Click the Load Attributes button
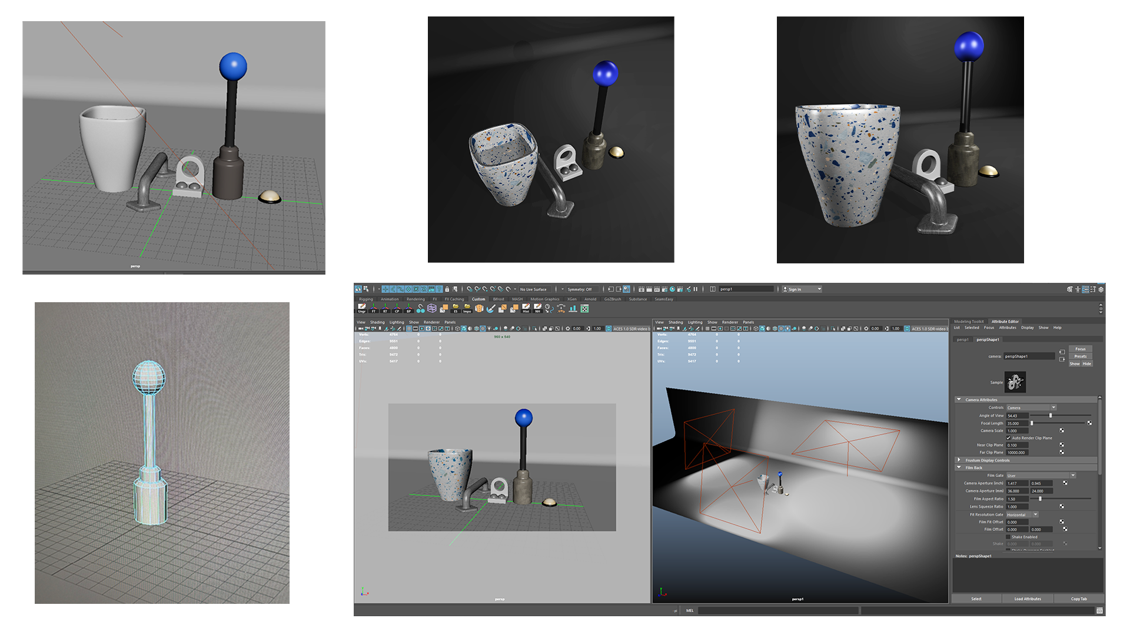The image size is (1130, 635). pyautogui.click(x=1028, y=599)
